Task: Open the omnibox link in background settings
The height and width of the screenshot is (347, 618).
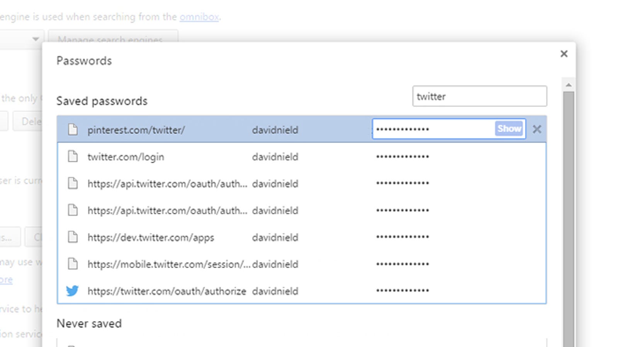Action: pyautogui.click(x=199, y=17)
